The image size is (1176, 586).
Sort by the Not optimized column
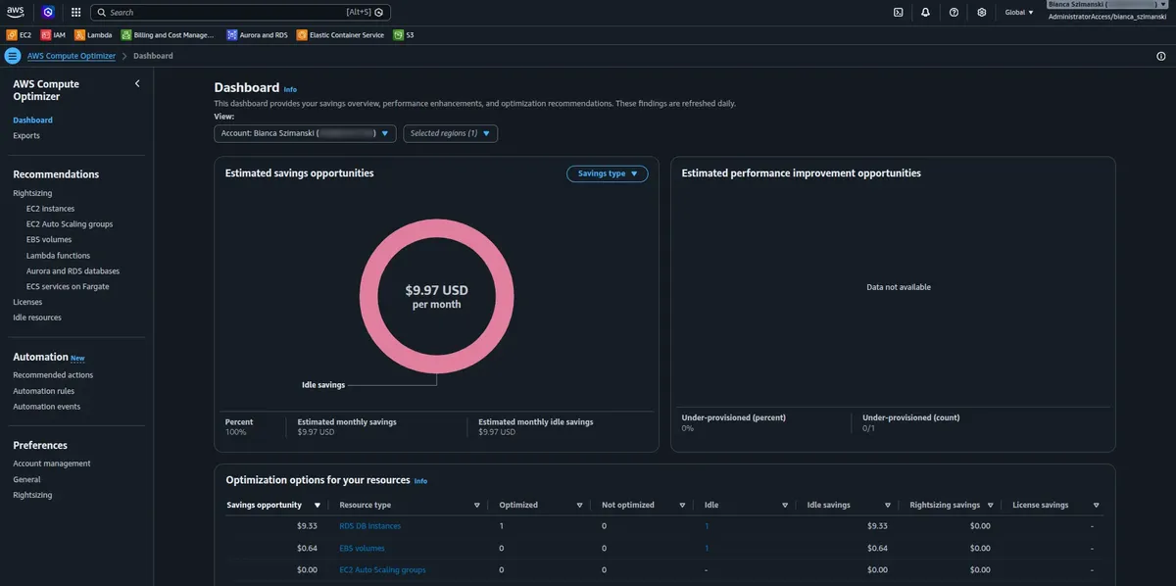click(643, 505)
